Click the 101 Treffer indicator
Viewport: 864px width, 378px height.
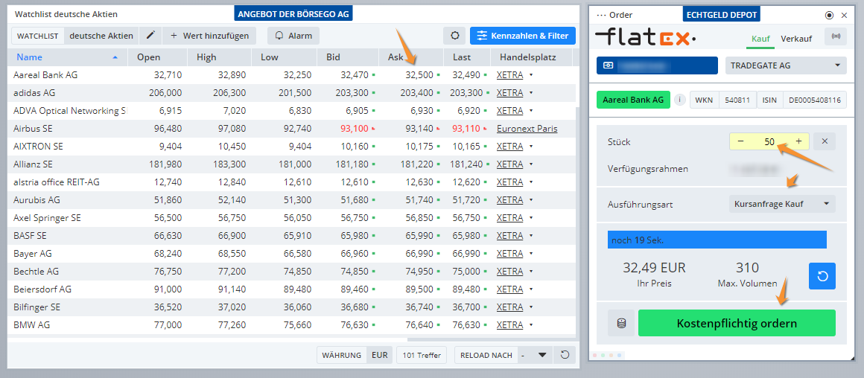pos(422,356)
